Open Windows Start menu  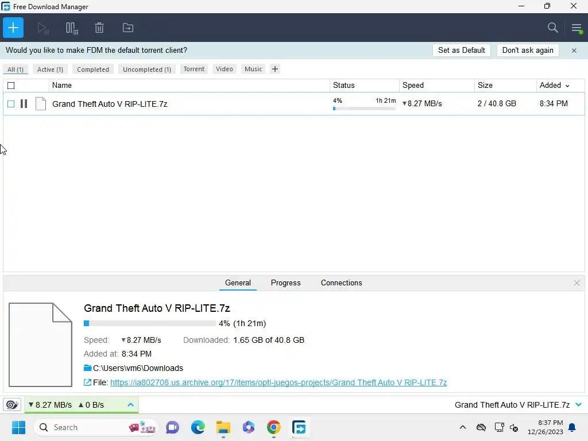click(18, 427)
